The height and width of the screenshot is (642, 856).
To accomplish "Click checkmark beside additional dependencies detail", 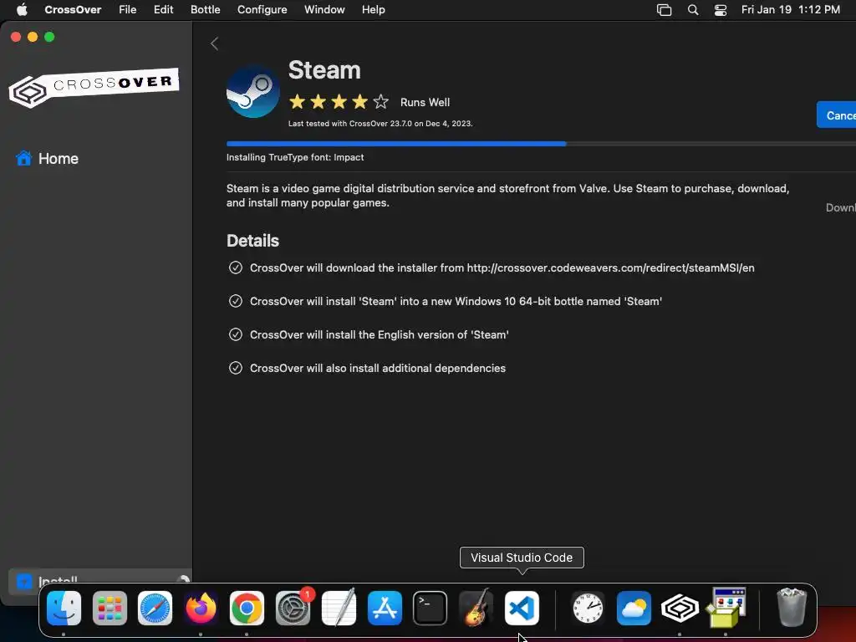I will [x=235, y=368].
